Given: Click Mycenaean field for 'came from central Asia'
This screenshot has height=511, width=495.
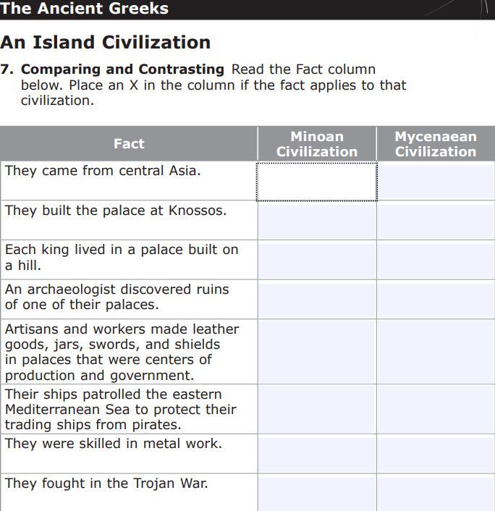Looking at the screenshot, I should 436,181.
